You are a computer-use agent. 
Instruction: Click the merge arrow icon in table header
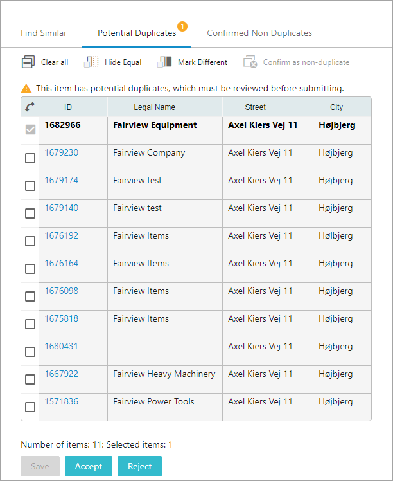(30, 107)
